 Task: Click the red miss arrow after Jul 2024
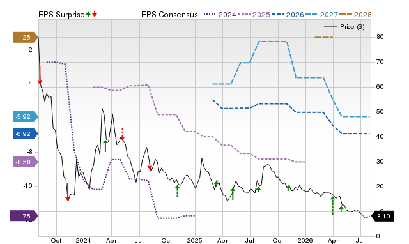(150, 167)
